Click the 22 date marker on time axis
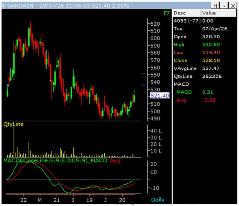 pos(23,200)
